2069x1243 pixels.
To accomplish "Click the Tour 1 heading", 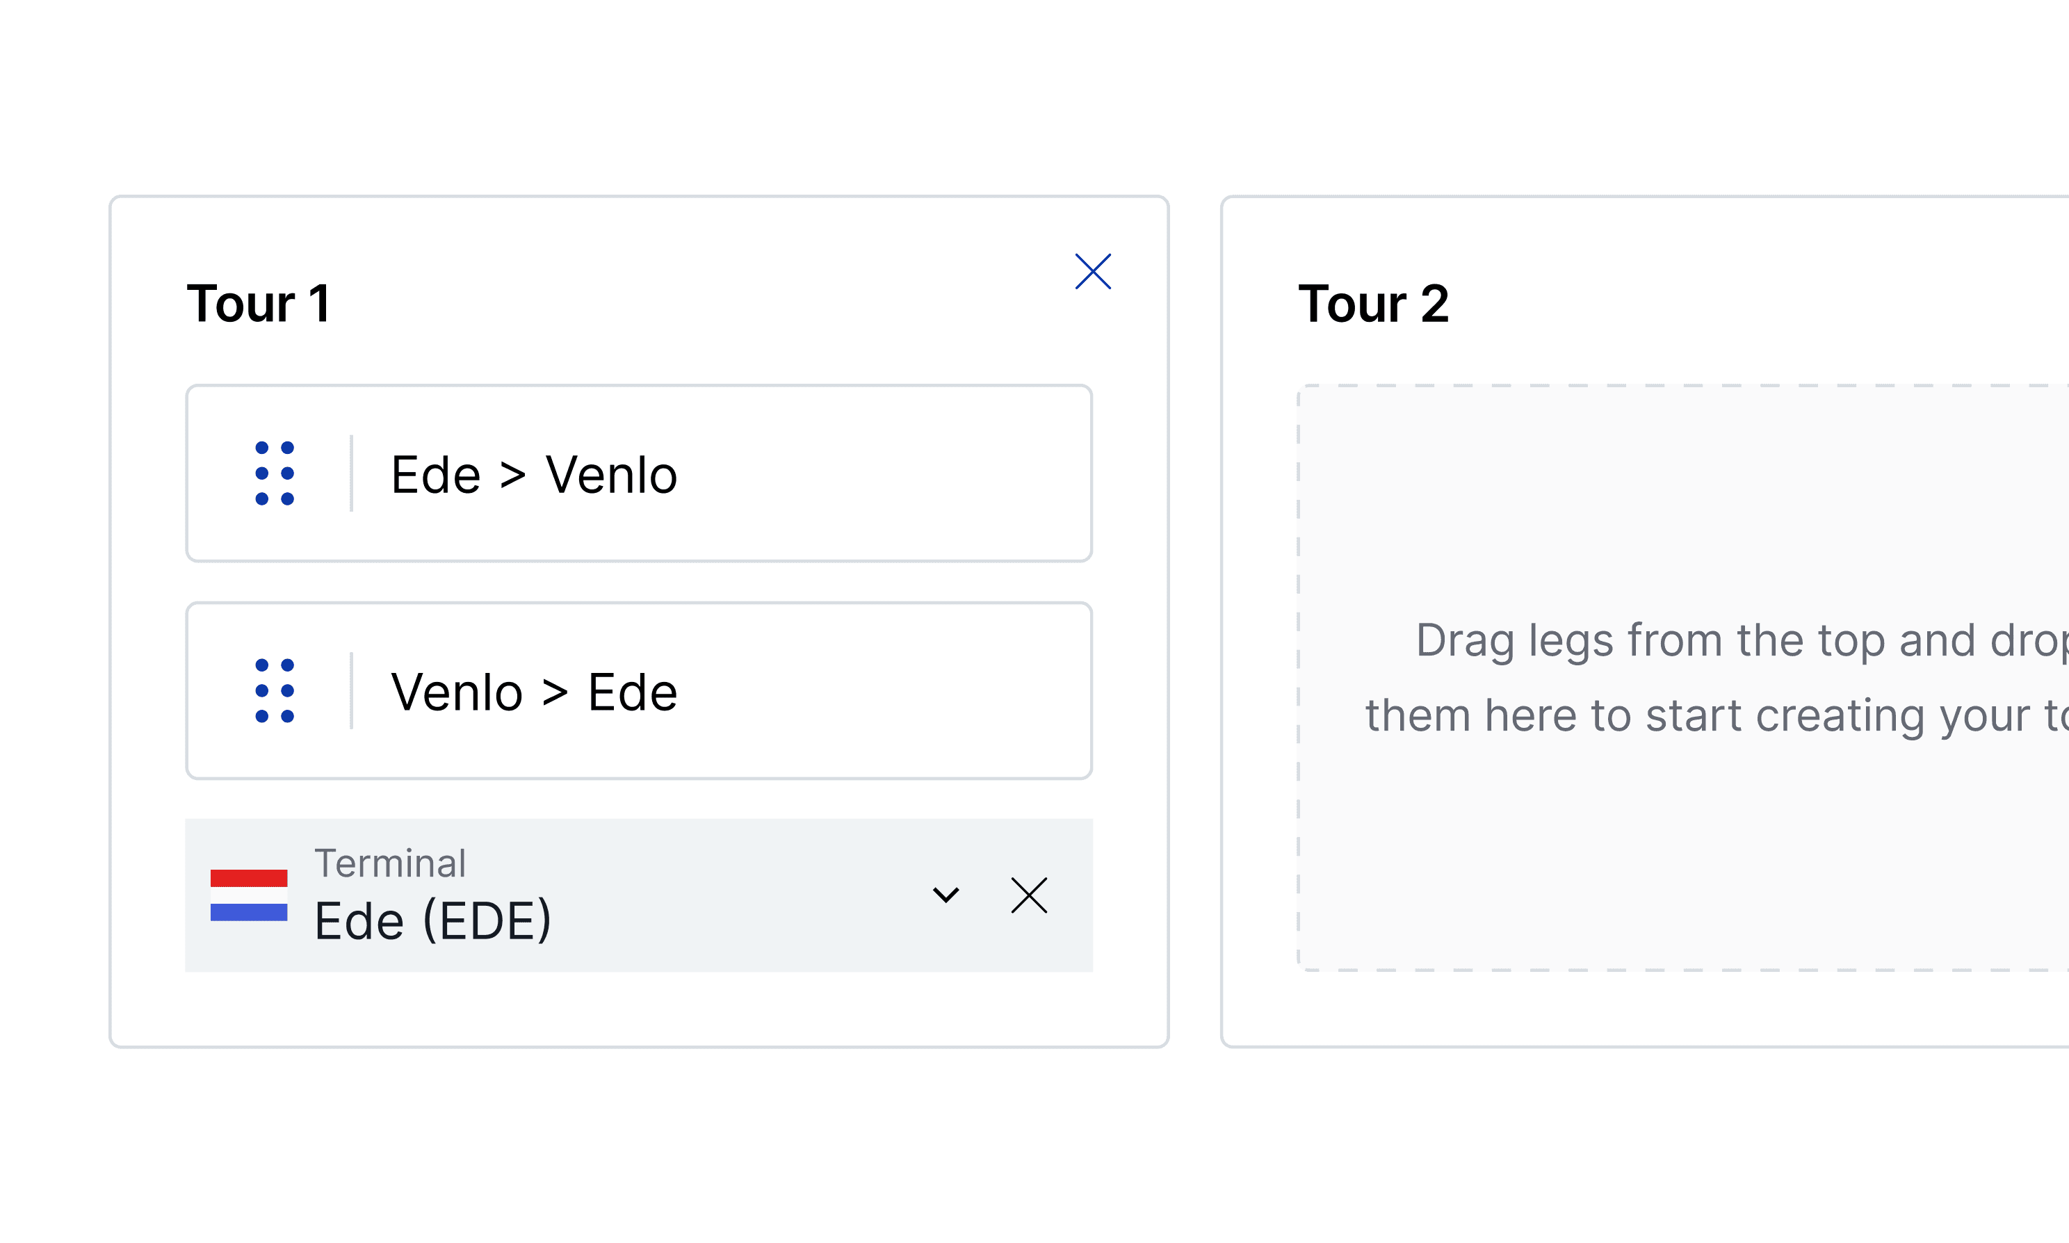I will pos(259,303).
